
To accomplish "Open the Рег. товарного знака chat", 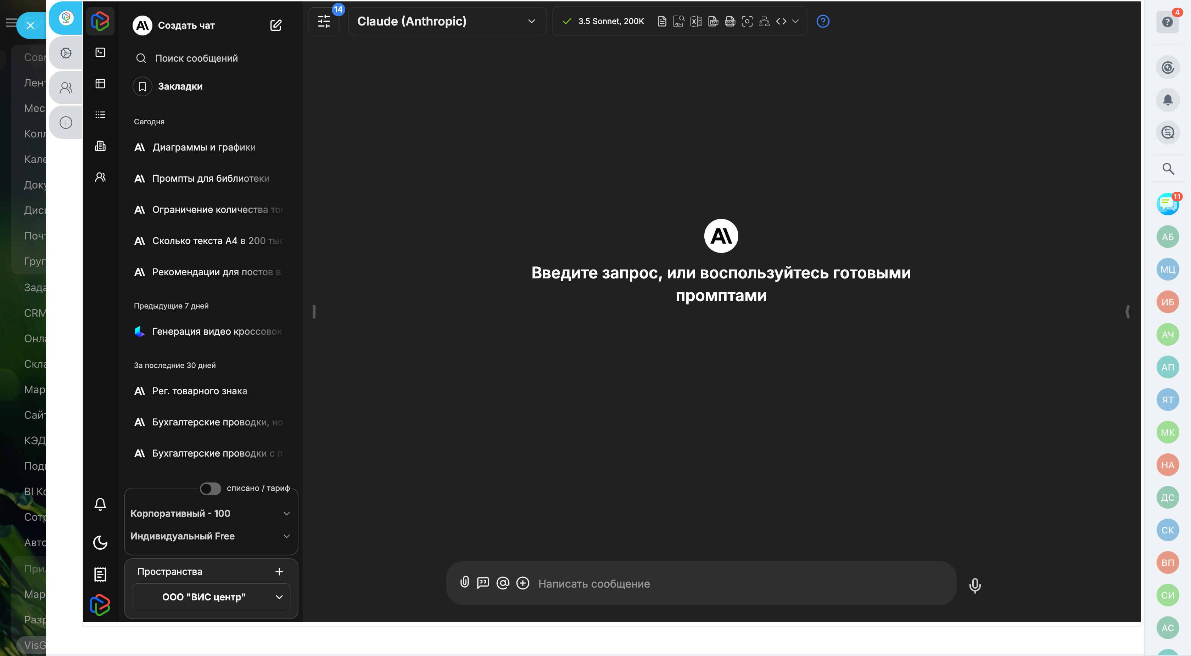I will pos(200,391).
